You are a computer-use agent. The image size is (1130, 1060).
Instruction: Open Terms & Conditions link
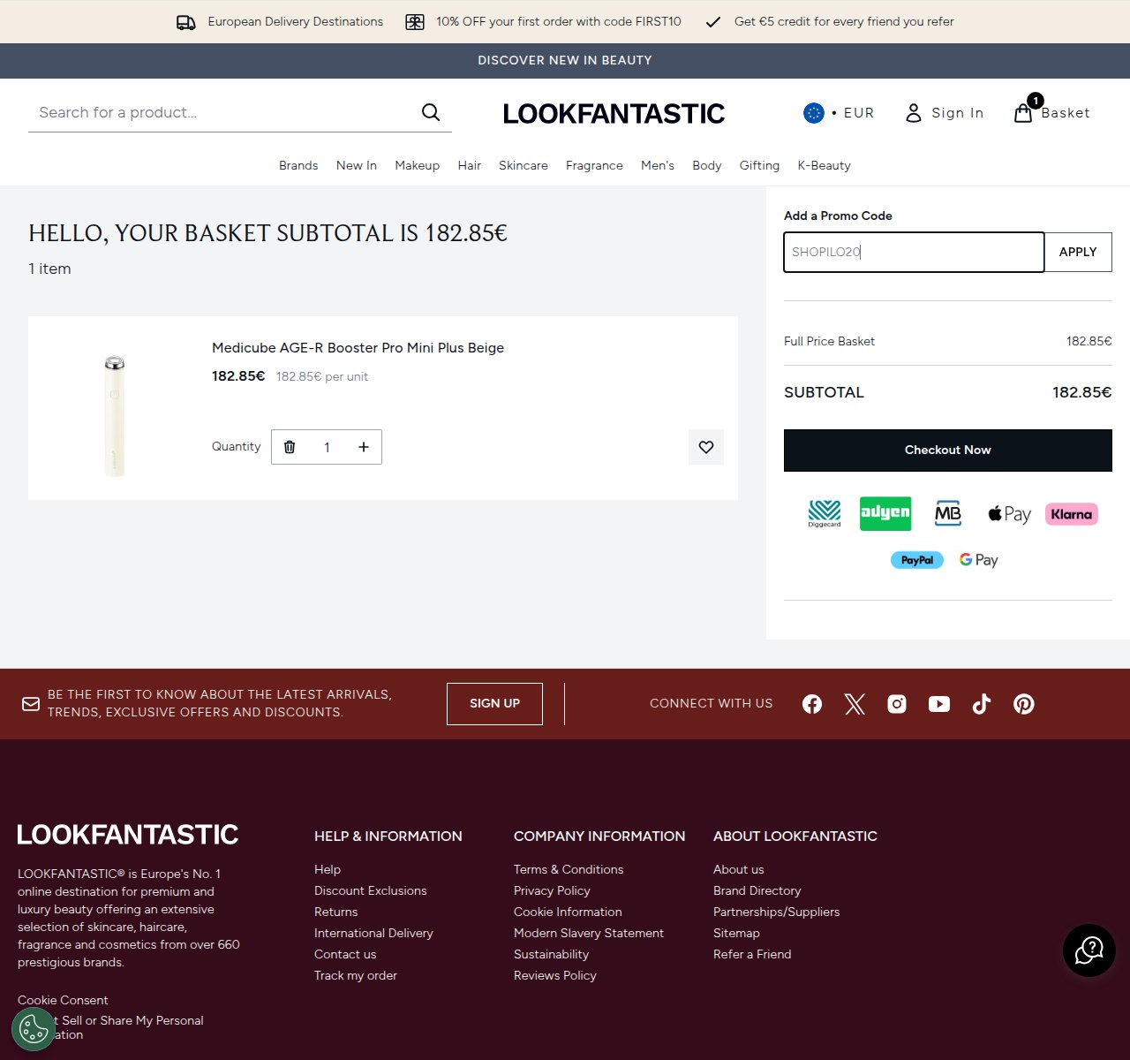569,869
